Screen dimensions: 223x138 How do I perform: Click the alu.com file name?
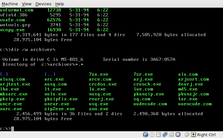click(x=188, y=74)
